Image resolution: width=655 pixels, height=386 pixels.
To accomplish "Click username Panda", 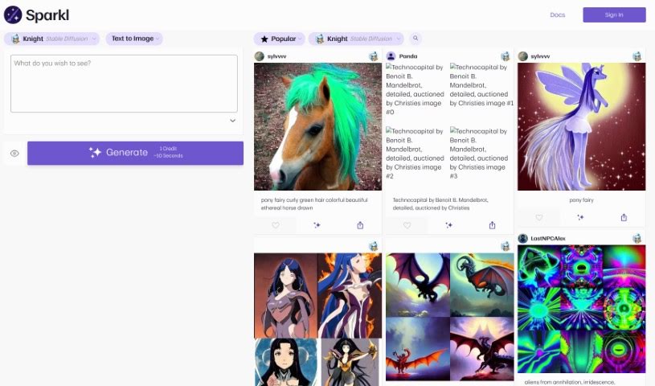I will click(x=408, y=56).
